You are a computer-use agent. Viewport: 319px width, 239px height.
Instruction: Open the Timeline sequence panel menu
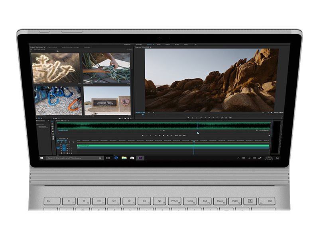tap(67, 138)
